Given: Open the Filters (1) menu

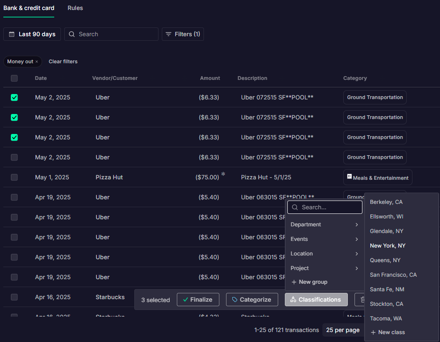Looking at the screenshot, I should [183, 34].
